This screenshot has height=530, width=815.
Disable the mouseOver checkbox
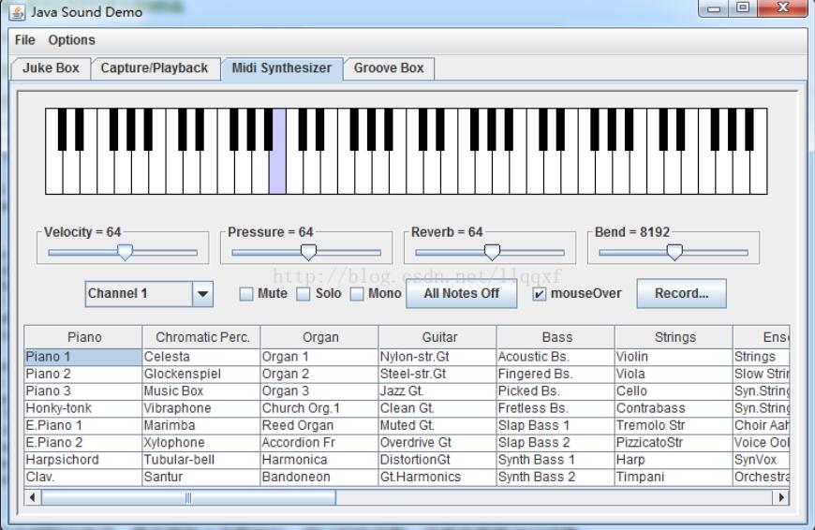click(540, 294)
